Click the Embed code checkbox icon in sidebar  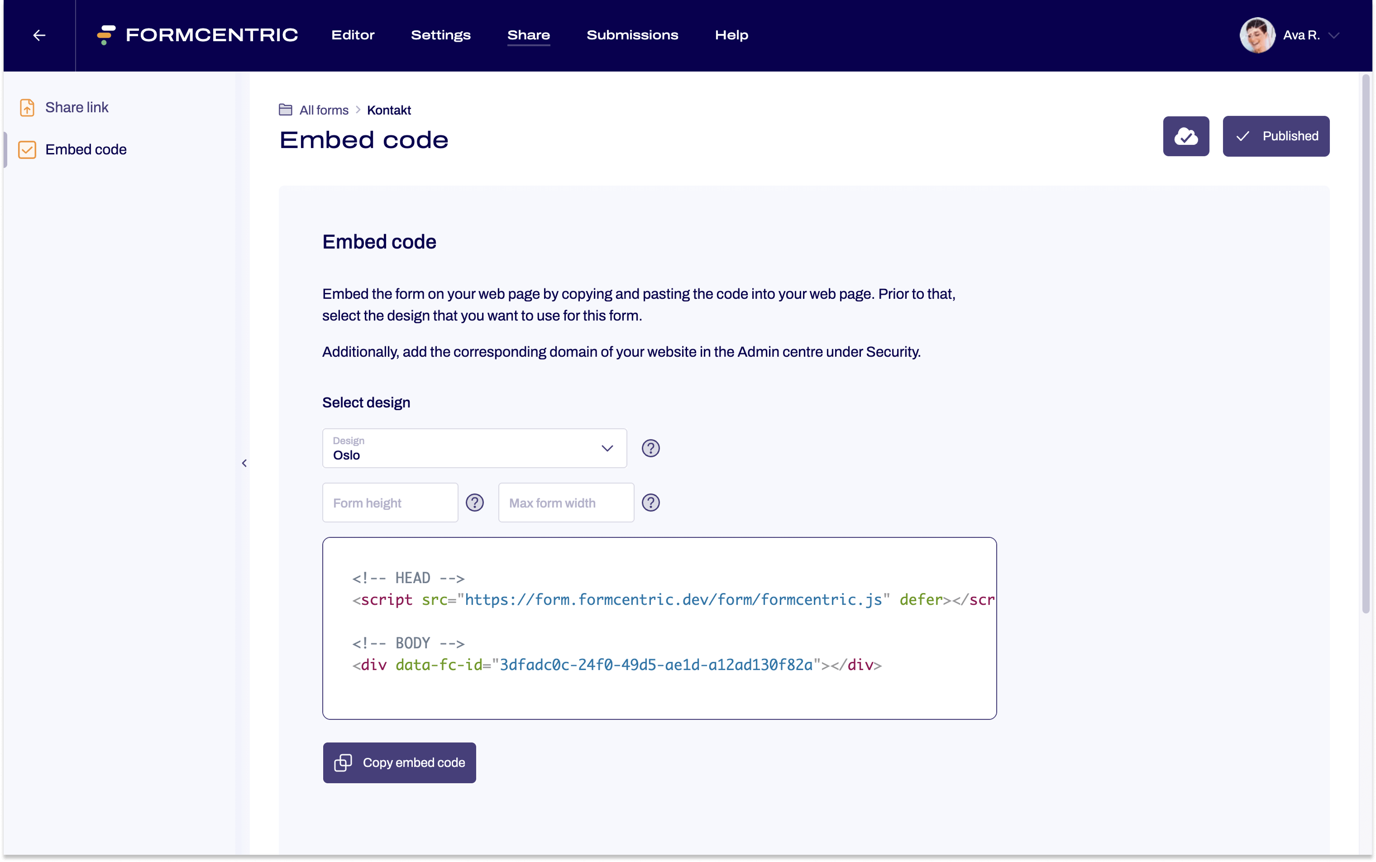(27, 149)
